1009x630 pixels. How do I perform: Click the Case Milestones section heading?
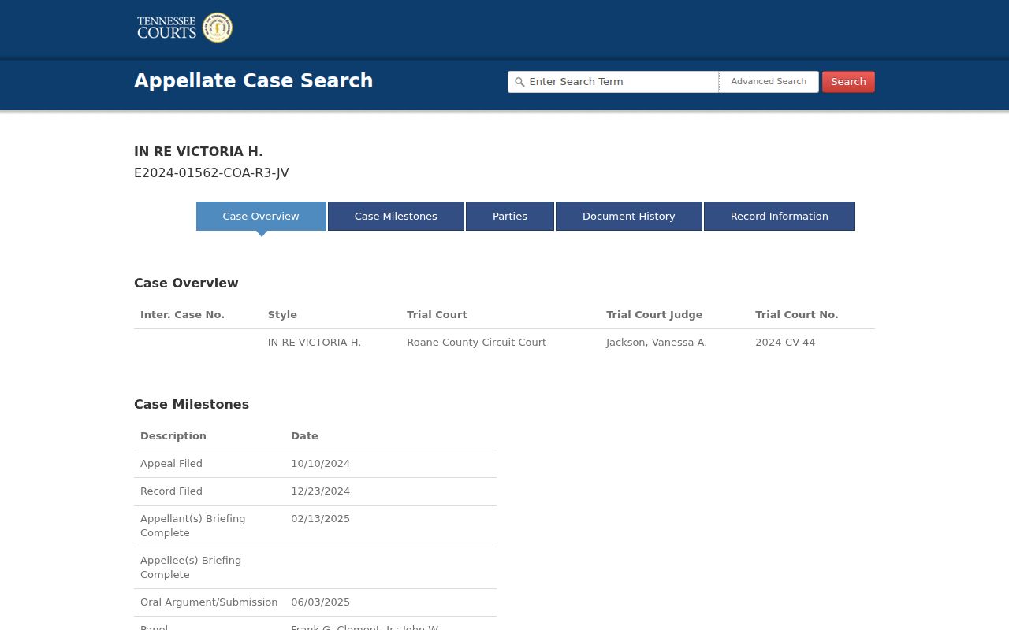click(192, 404)
